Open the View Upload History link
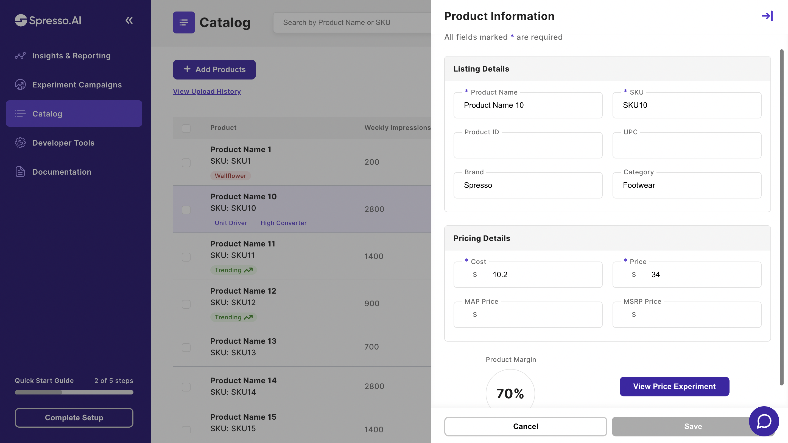The width and height of the screenshot is (788, 443). pyautogui.click(x=207, y=91)
